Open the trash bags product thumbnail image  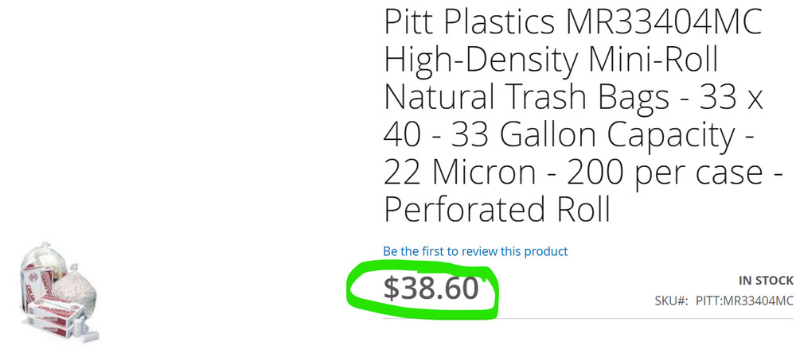coord(60,293)
